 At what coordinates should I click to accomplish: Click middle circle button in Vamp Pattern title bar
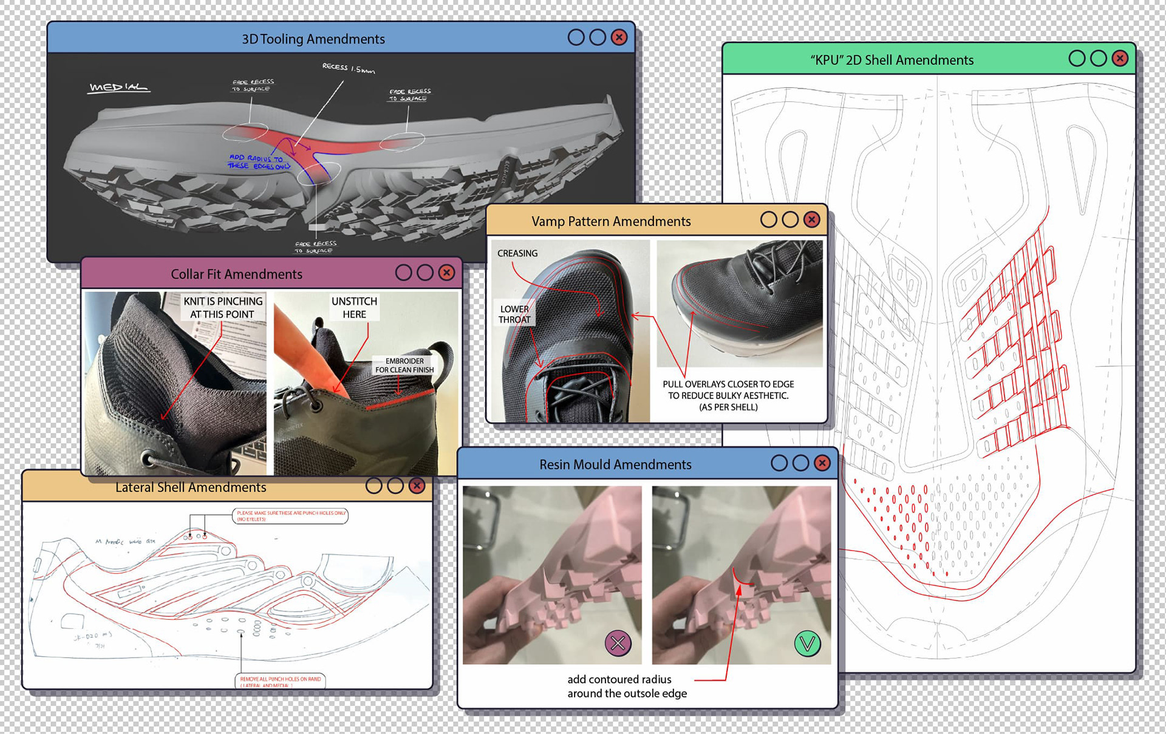(790, 220)
